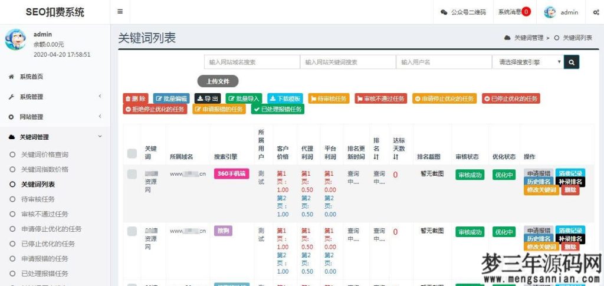The height and width of the screenshot is (286, 604).
Task: Click 申请报错 in 360手机端 row
Action: coord(539,173)
